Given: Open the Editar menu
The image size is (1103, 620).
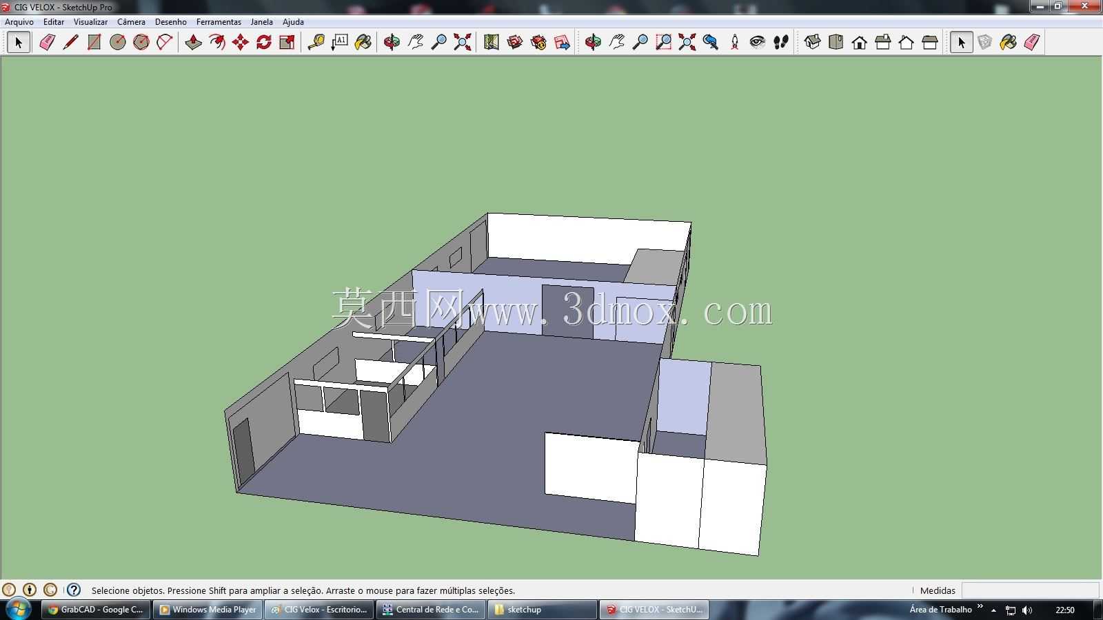Looking at the screenshot, I should pyautogui.click(x=54, y=22).
